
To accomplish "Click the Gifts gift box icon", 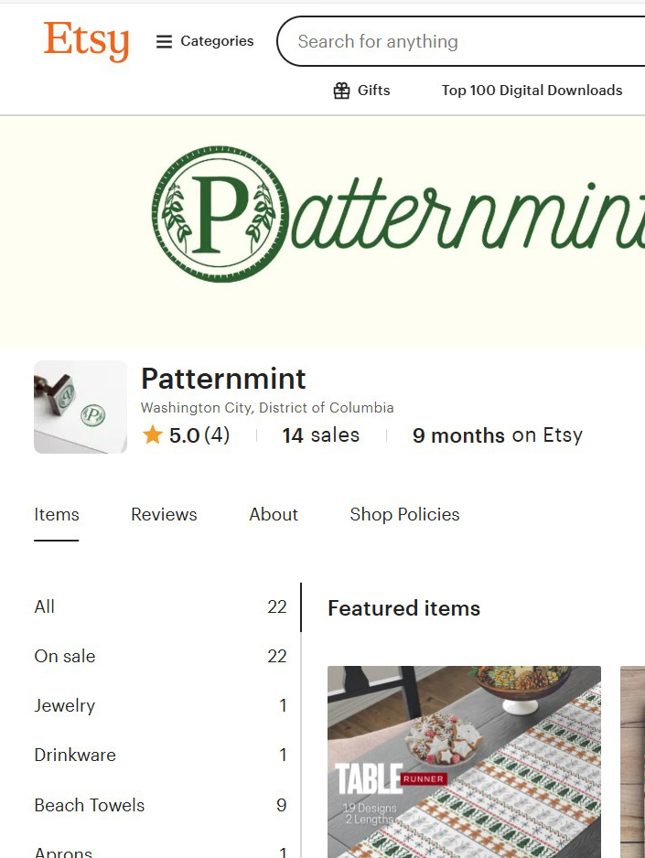I will coord(341,91).
